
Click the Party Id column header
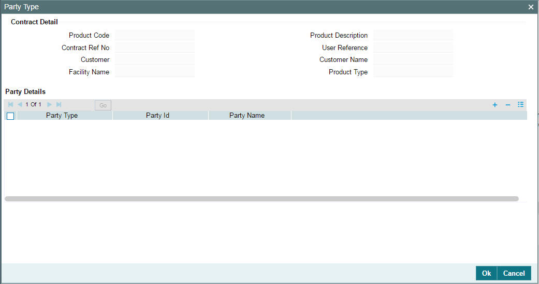click(x=160, y=115)
